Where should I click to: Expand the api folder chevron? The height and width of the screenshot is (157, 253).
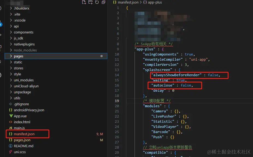click(x=11, y=26)
